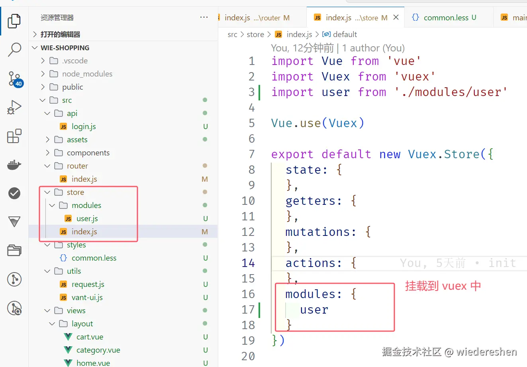527x367 pixels.
Task: Open the folder project manager icon
Action: pyautogui.click(x=14, y=250)
